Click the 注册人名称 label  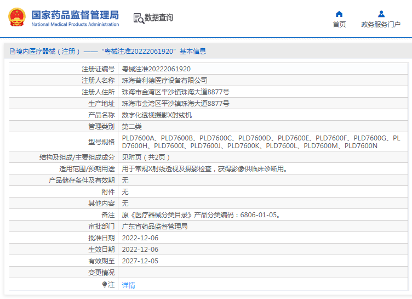(x=98, y=81)
